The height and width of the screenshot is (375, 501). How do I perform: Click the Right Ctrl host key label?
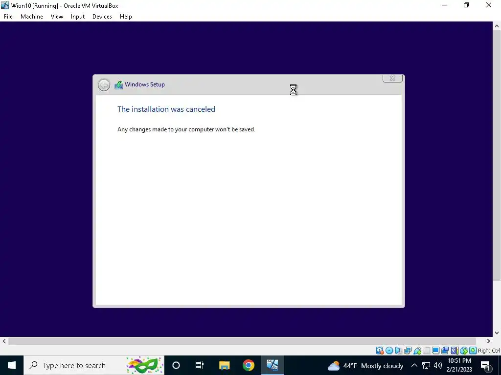(x=489, y=351)
